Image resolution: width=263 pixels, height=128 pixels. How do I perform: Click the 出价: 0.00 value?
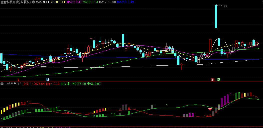[94, 84]
